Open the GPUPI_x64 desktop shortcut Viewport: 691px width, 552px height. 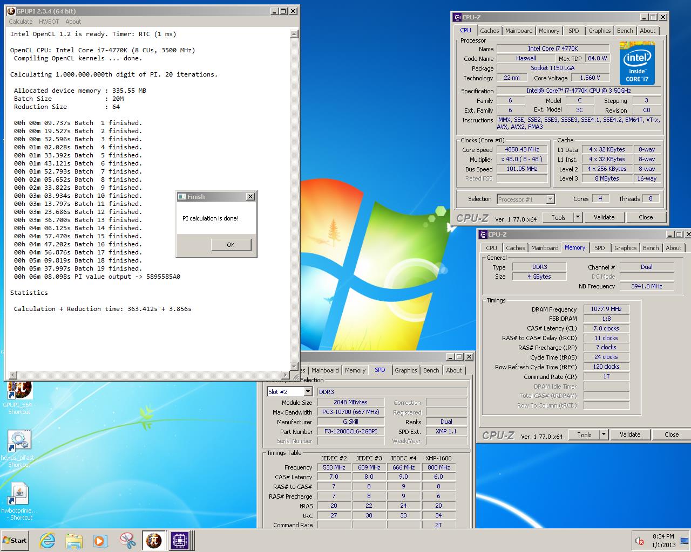(x=19, y=398)
